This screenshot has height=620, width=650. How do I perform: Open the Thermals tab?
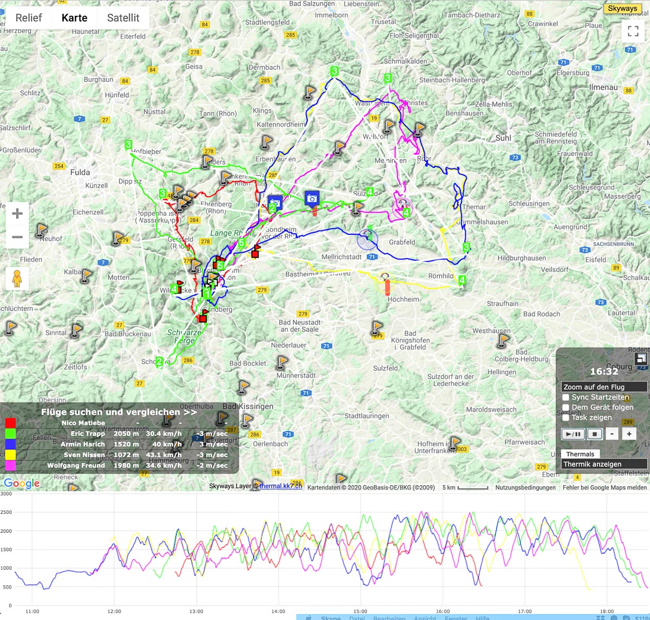click(x=580, y=454)
